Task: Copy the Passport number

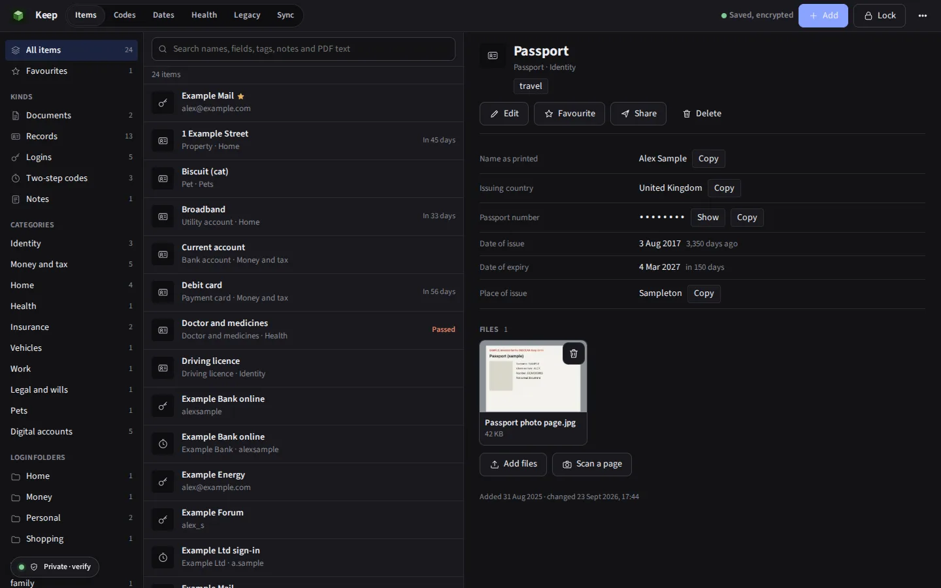Action: (x=747, y=218)
